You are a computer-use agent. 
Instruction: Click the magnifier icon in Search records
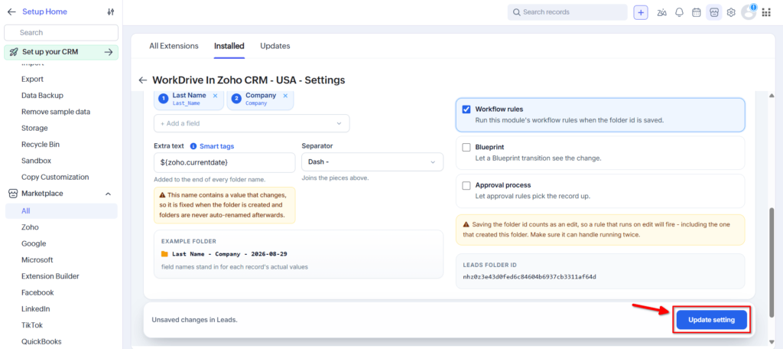click(x=516, y=12)
